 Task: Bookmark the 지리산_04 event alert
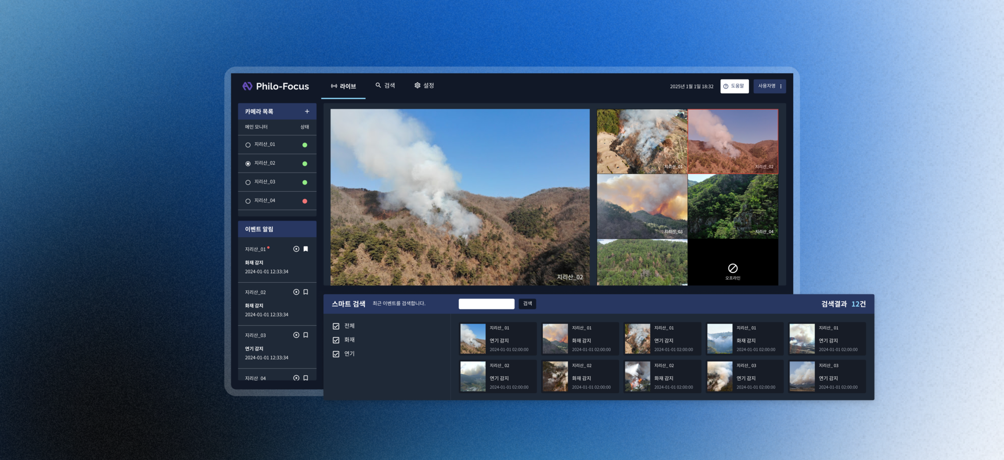click(306, 378)
